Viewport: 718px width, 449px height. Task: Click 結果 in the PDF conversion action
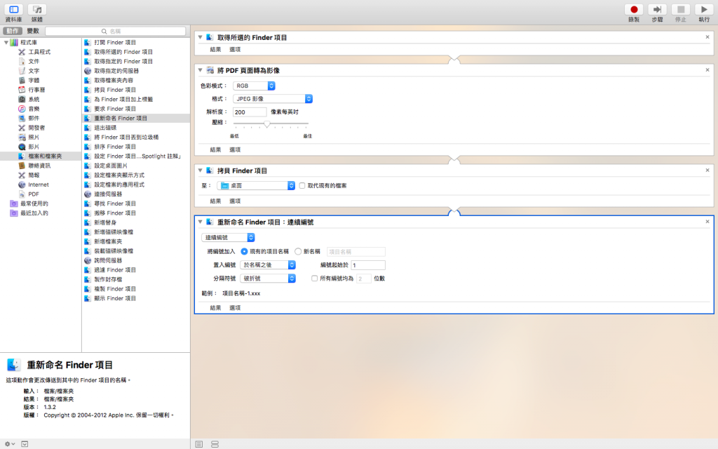pos(215,150)
